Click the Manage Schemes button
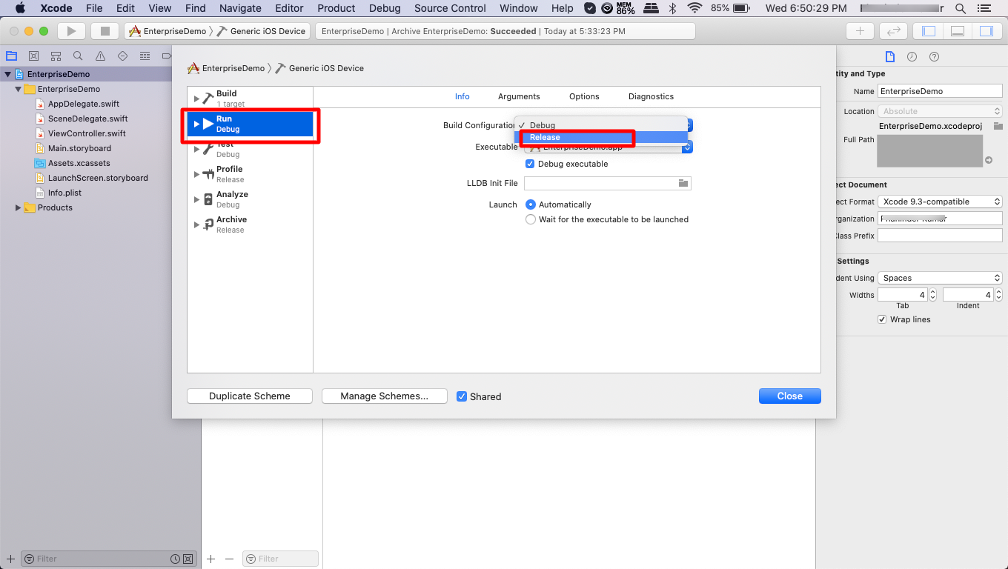 pyautogui.click(x=385, y=396)
